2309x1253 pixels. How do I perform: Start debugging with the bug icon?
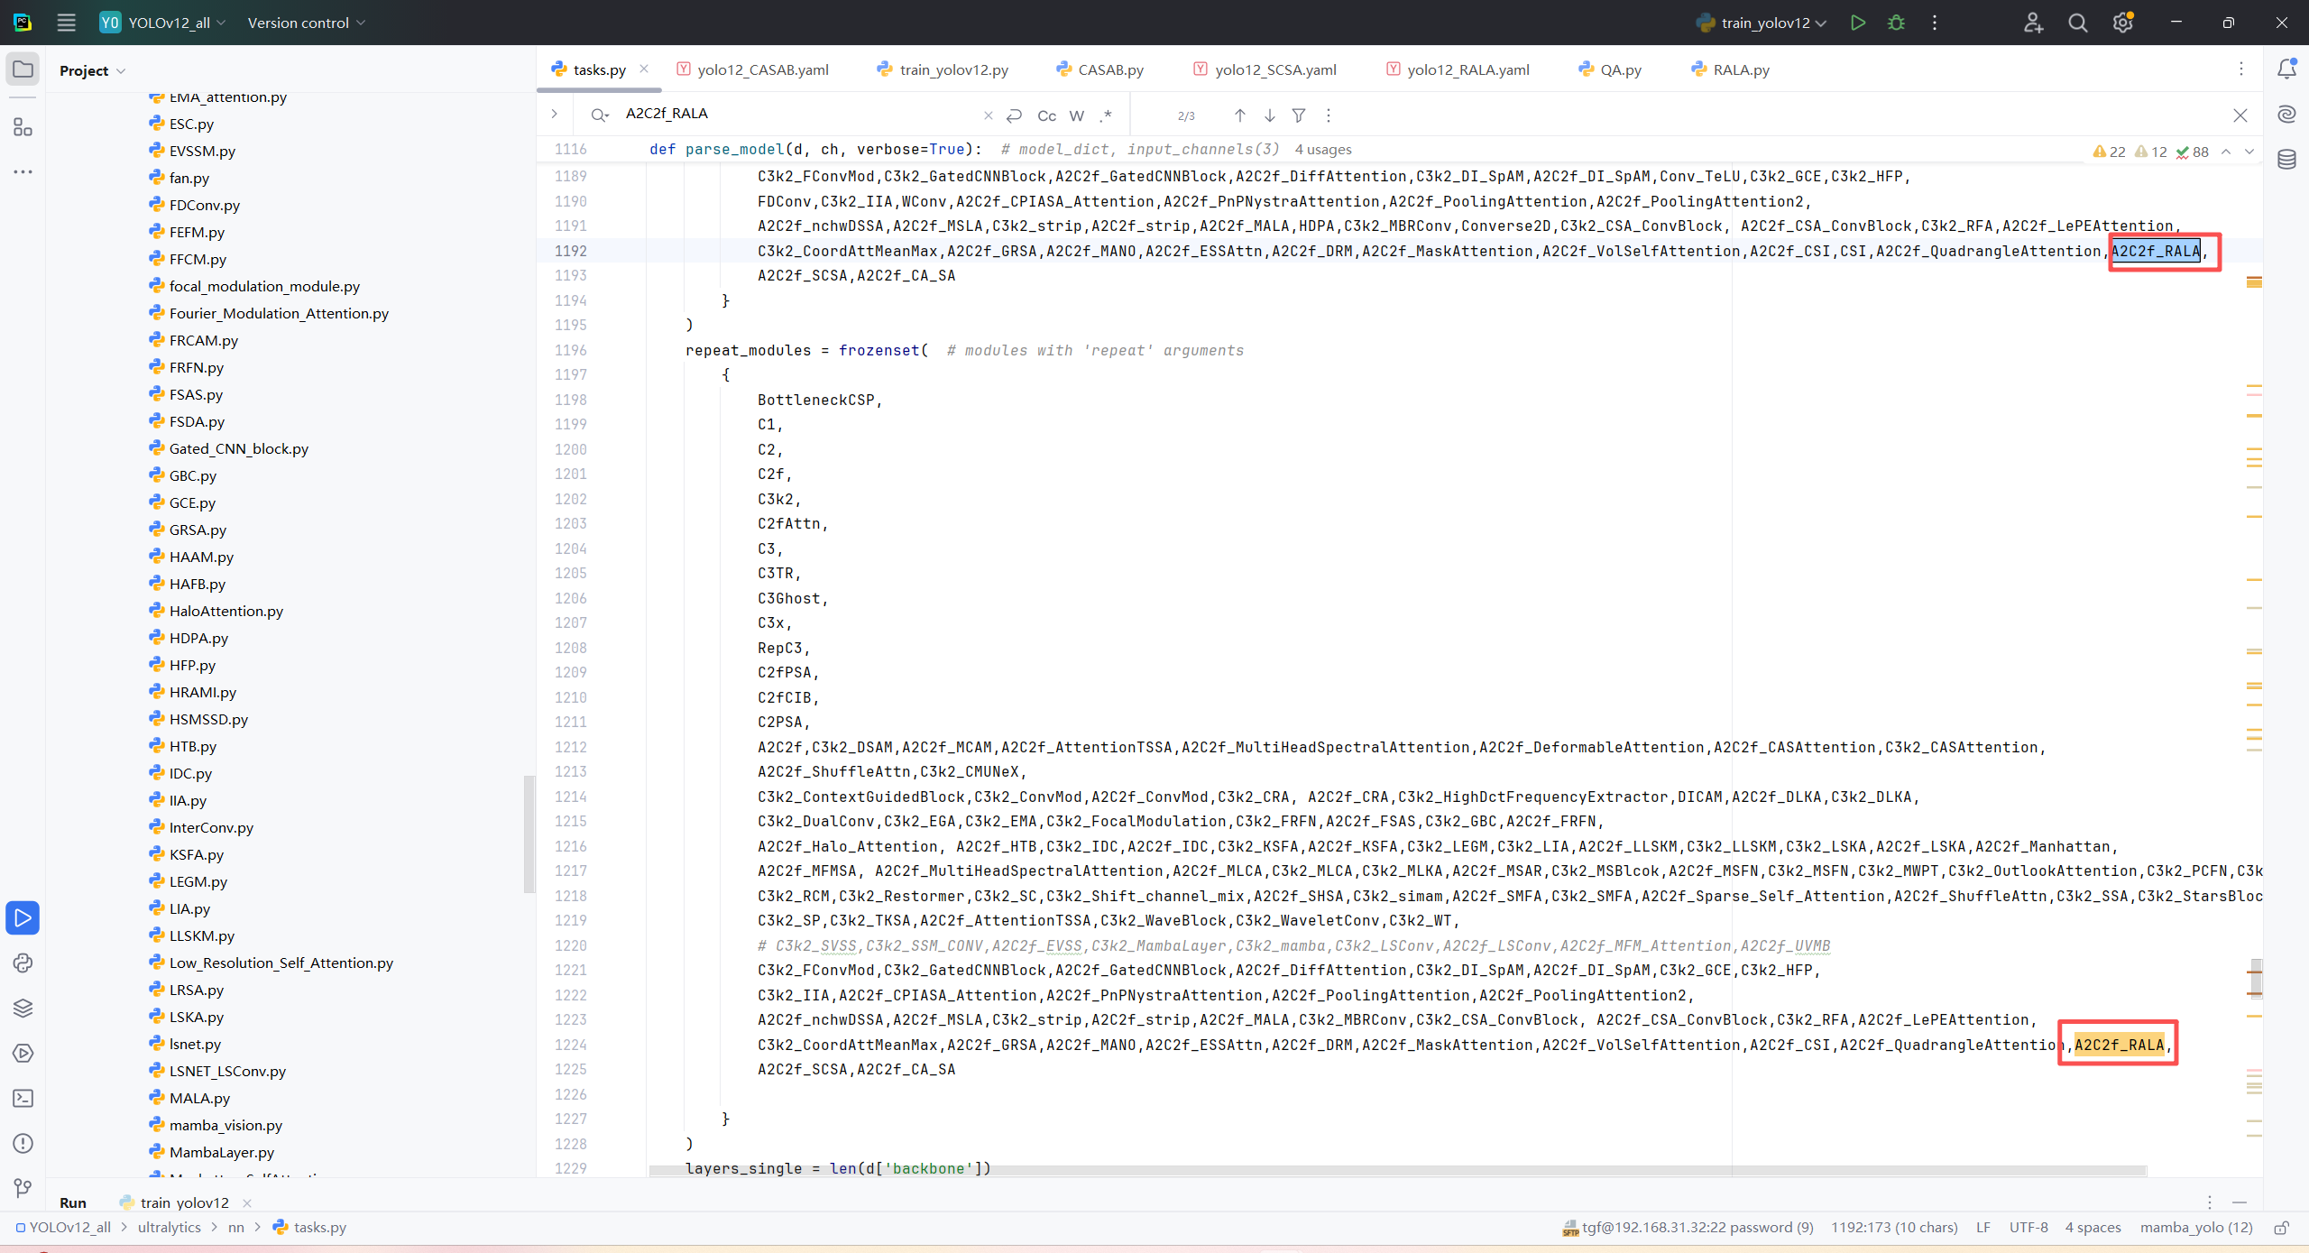tap(1896, 23)
